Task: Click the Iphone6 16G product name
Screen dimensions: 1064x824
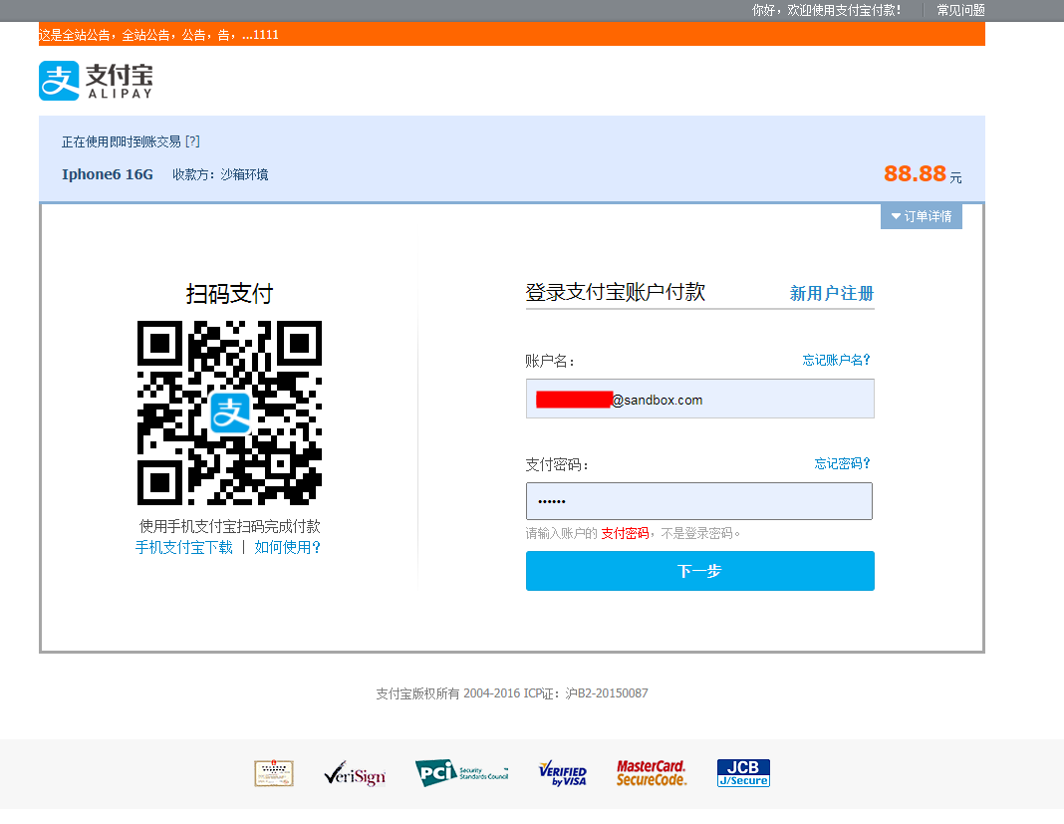Action: coord(108,174)
